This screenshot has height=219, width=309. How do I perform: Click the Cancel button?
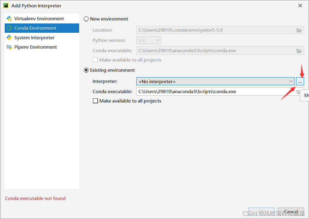291,211
